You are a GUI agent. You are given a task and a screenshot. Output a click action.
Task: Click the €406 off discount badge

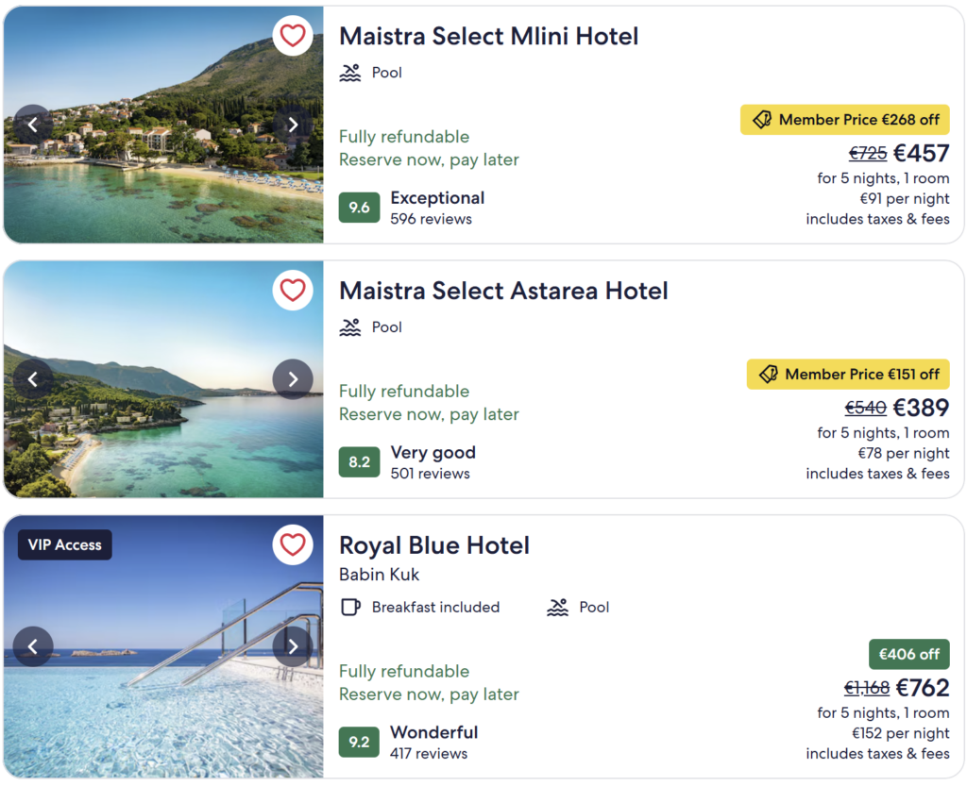pos(908,653)
